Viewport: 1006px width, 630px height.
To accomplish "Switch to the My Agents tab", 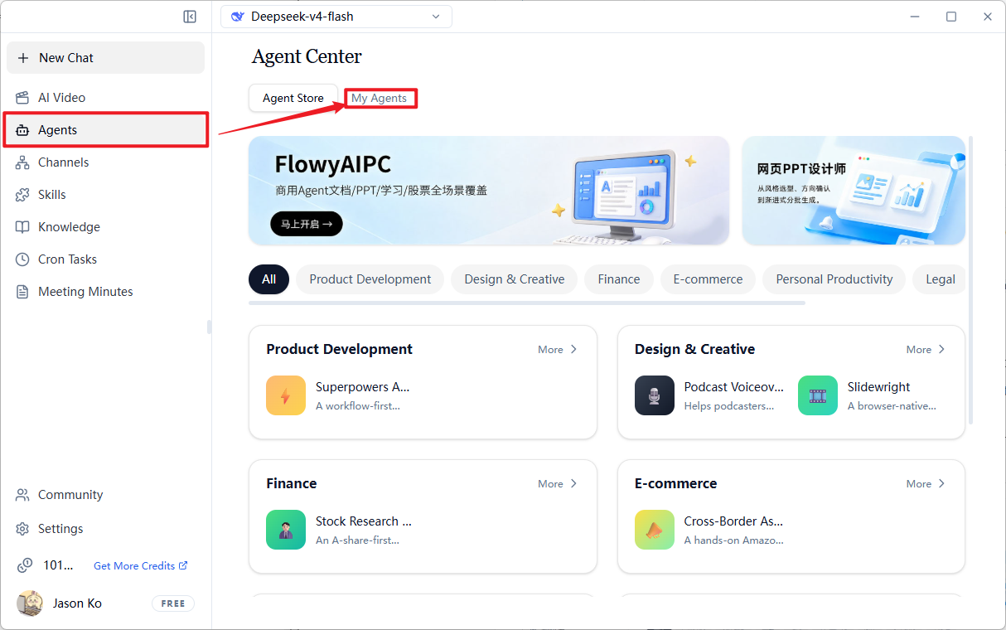I will click(x=380, y=99).
